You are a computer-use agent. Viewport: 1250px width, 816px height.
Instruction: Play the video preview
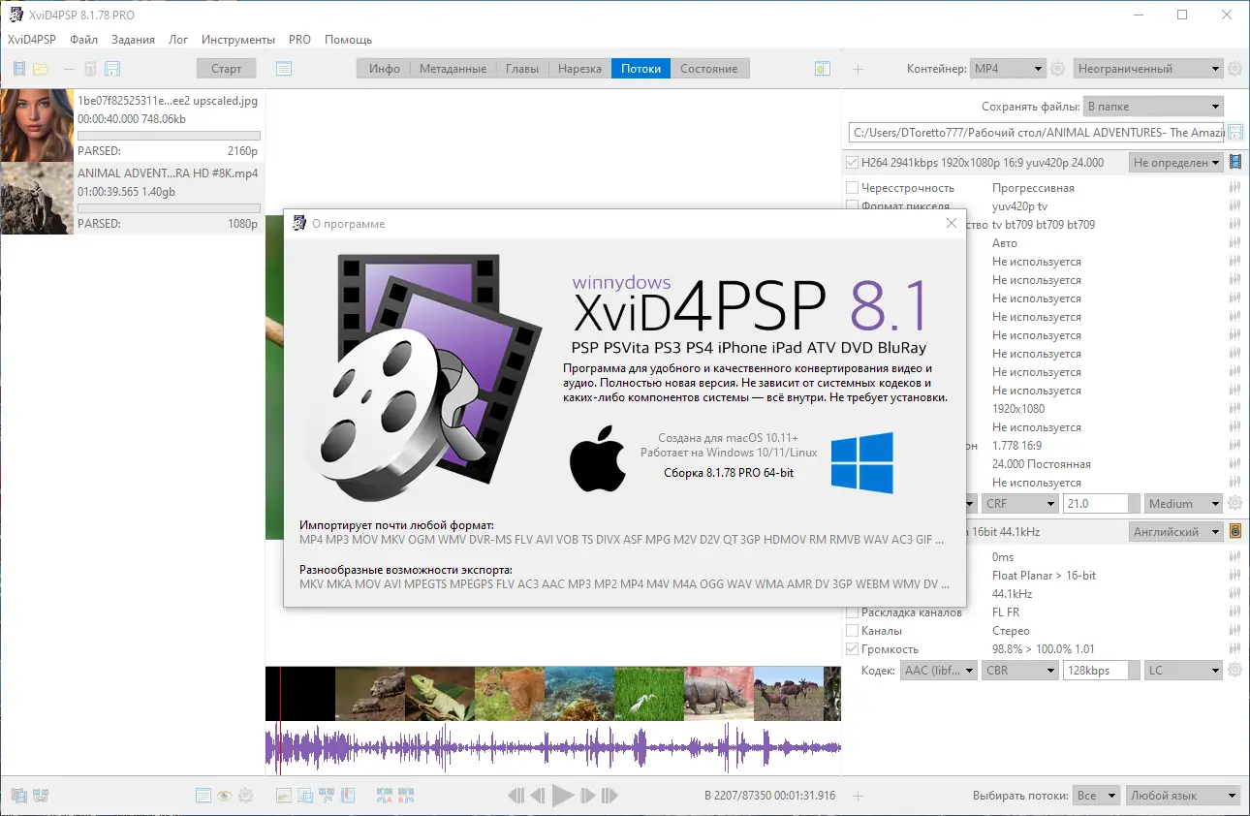563,796
